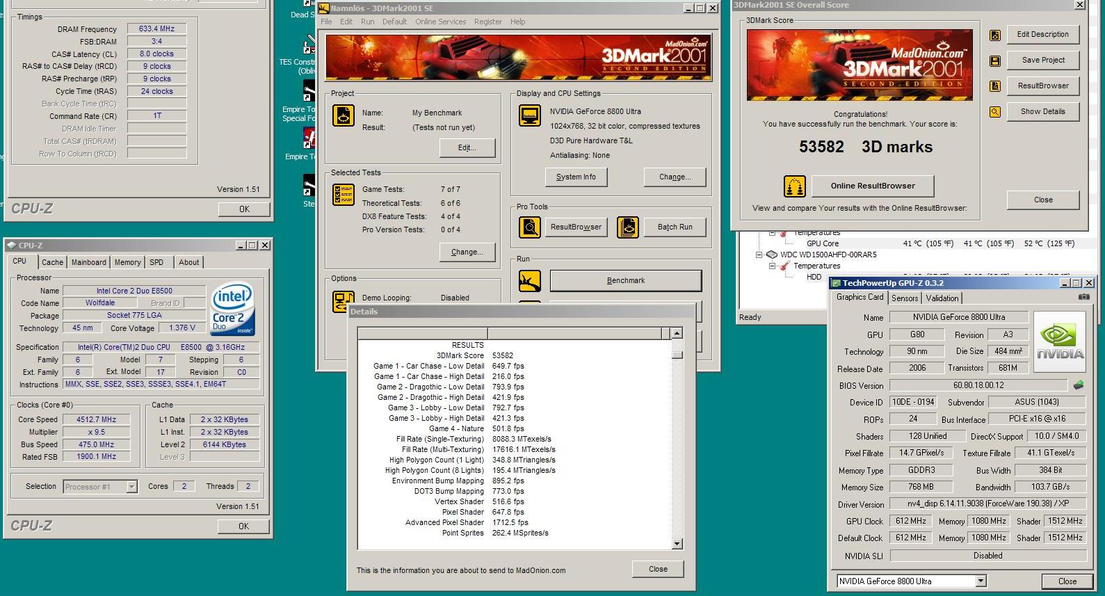Click OK in the CPU-Z processor window

tap(243, 526)
